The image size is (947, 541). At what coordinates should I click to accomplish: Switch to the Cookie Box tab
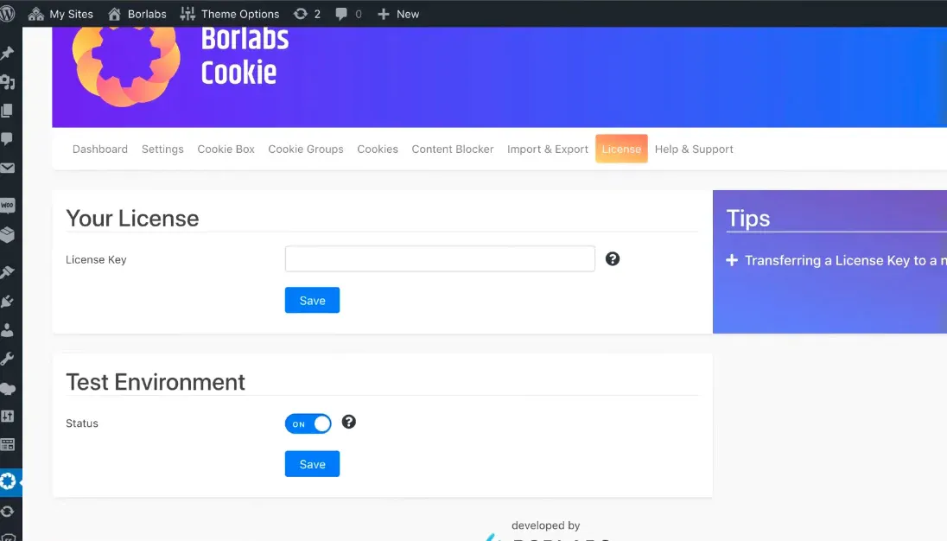click(226, 149)
